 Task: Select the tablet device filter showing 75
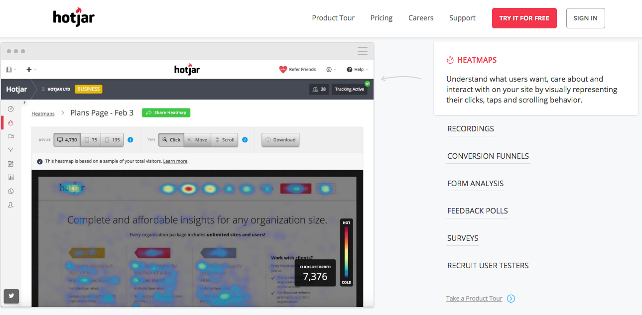(91, 140)
